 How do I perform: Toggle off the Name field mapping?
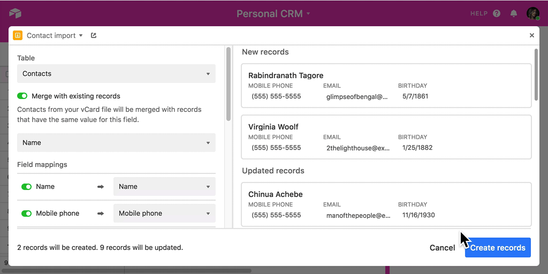[x=26, y=187]
